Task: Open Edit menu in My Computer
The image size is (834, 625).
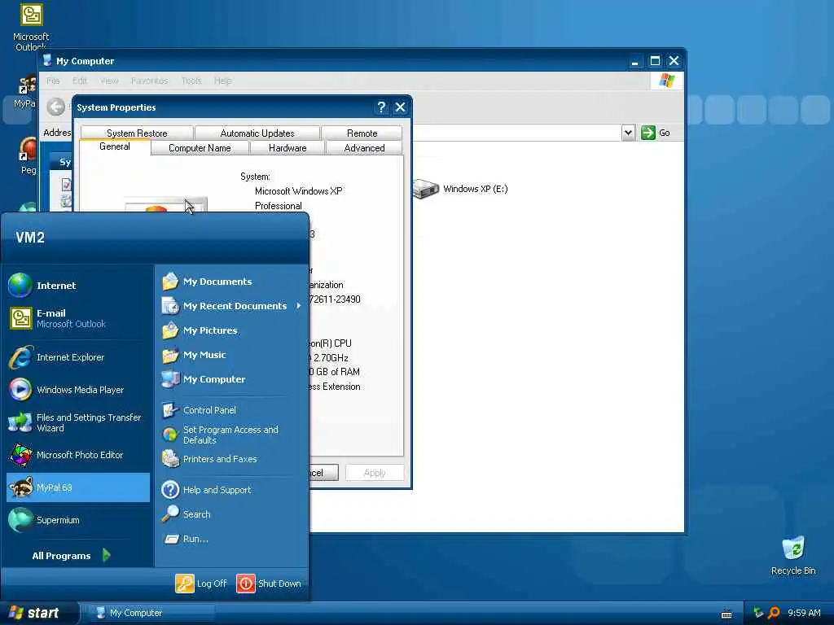Action: (80, 81)
